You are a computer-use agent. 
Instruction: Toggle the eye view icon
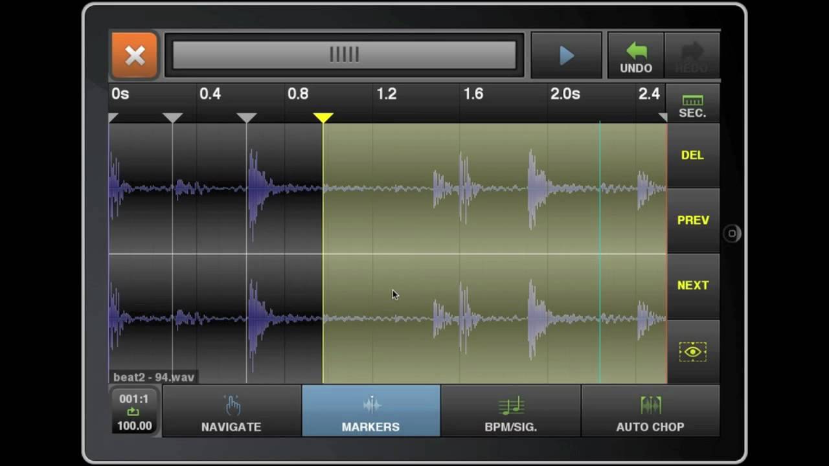pos(692,351)
